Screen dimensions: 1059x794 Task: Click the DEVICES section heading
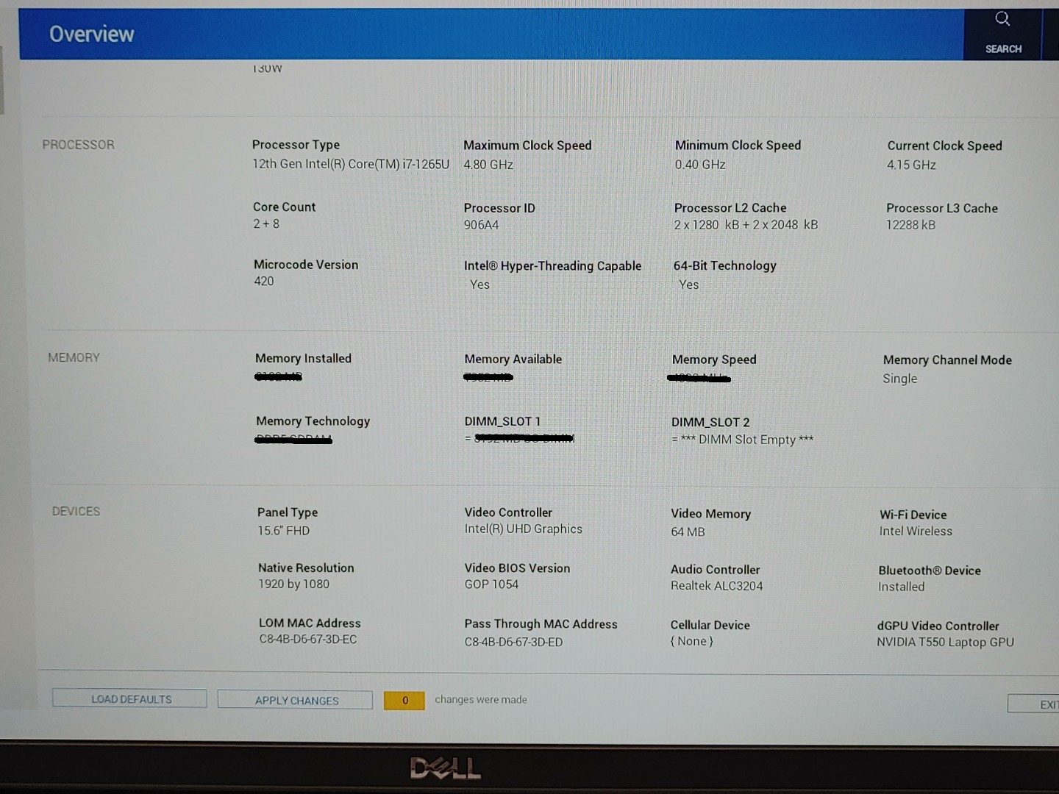(x=76, y=511)
